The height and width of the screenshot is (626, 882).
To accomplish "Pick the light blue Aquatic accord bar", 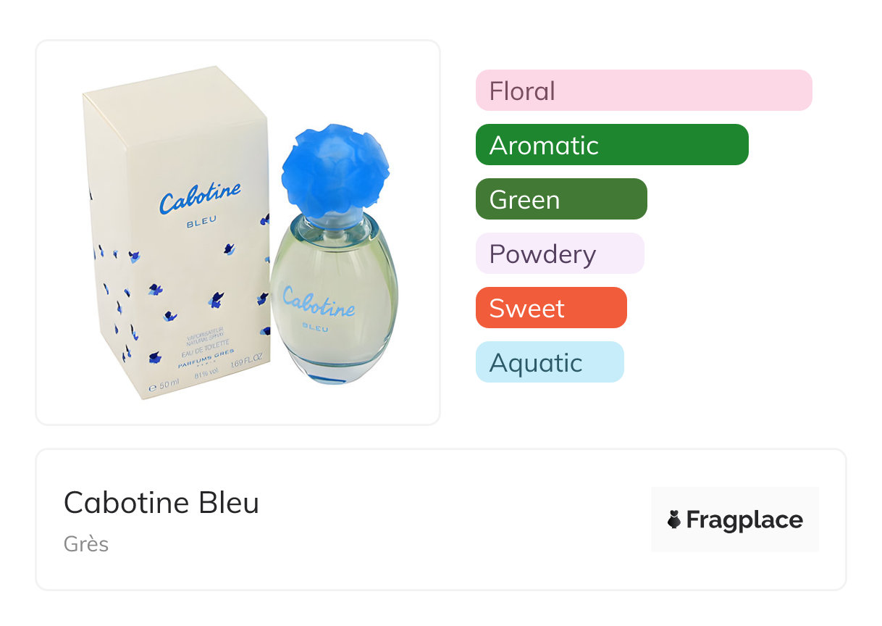I will [549, 362].
